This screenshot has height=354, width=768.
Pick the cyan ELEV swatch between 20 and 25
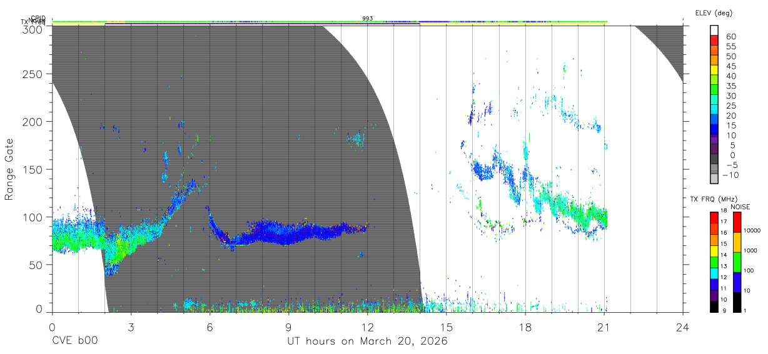tap(715, 111)
